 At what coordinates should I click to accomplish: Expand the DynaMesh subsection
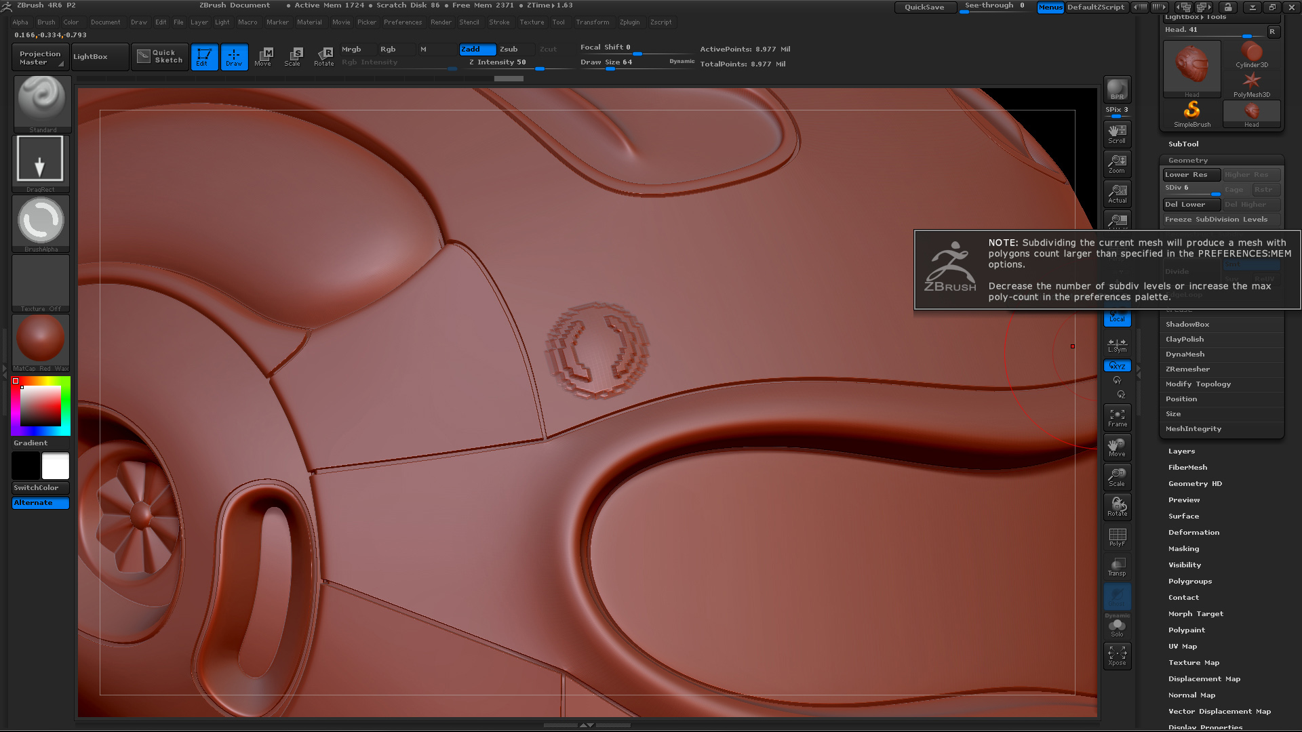point(1185,354)
